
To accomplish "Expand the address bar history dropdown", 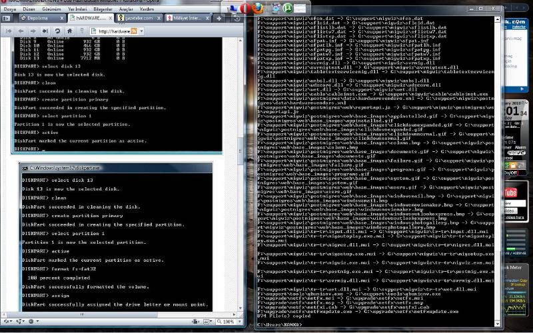I will [141, 31].
